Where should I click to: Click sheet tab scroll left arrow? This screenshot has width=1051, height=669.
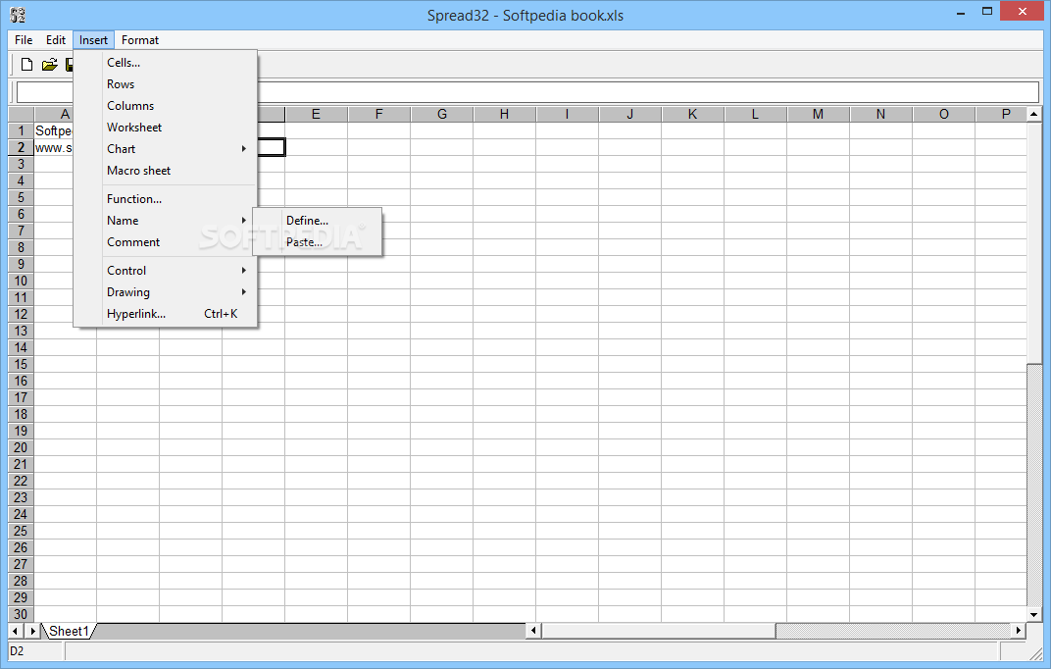(x=16, y=631)
